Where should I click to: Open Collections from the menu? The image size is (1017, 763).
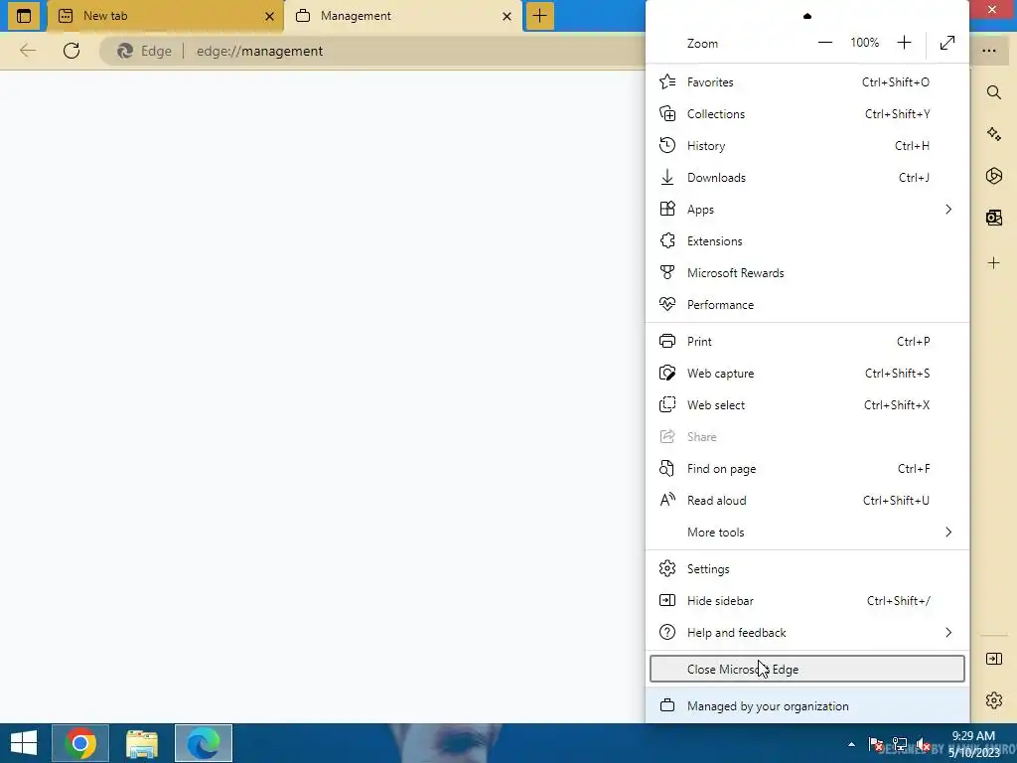tap(806, 114)
